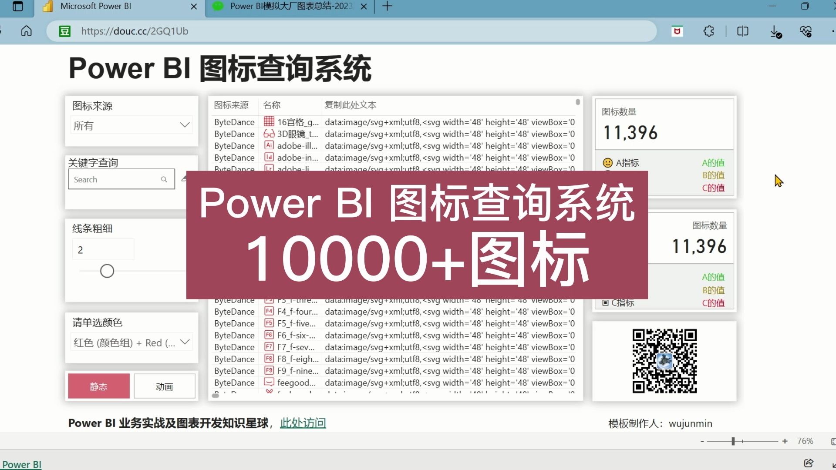Adjust the 线条粗细 slider handle
Image resolution: width=836 pixels, height=470 pixels.
107,271
